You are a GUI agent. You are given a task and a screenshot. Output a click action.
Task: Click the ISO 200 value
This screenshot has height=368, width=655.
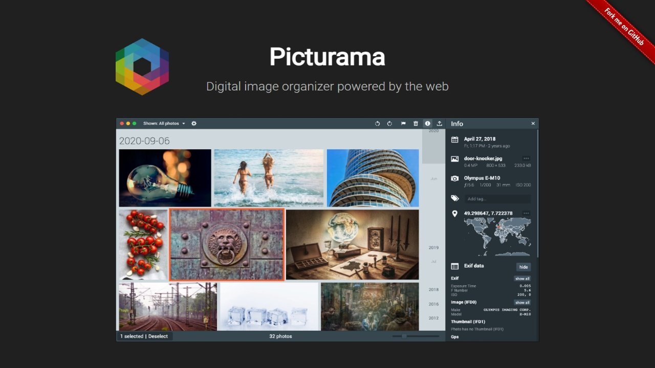[523, 185]
